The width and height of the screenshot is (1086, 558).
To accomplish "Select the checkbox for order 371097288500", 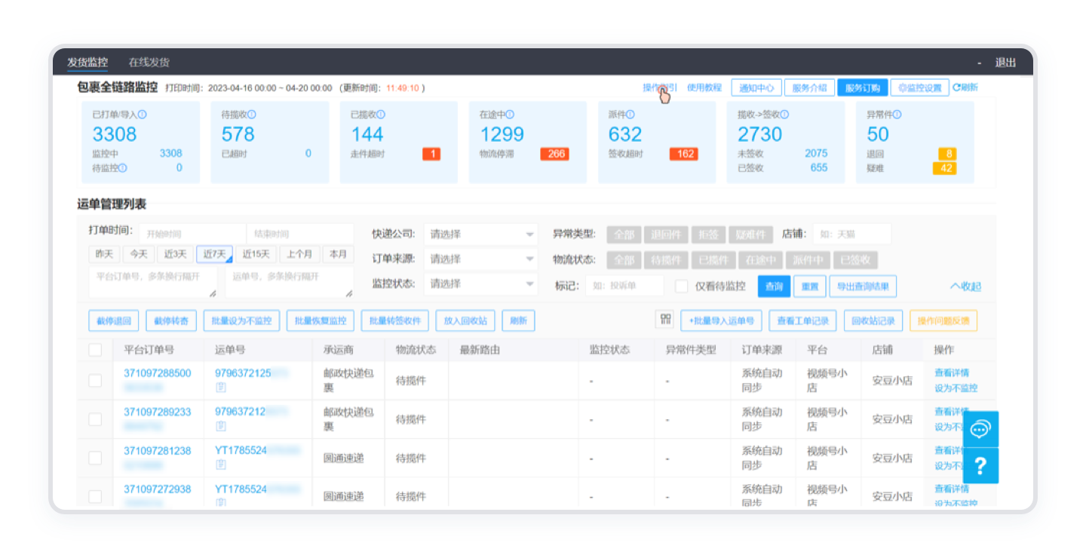I will pyautogui.click(x=95, y=381).
